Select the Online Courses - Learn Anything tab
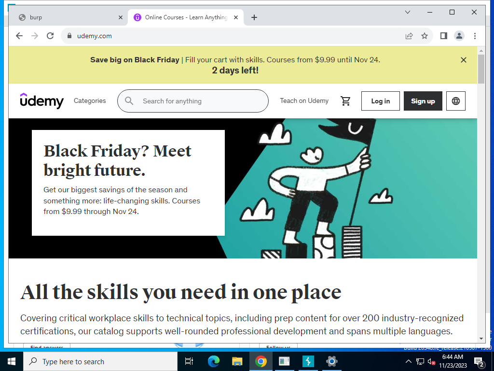The height and width of the screenshot is (371, 494). [186, 17]
